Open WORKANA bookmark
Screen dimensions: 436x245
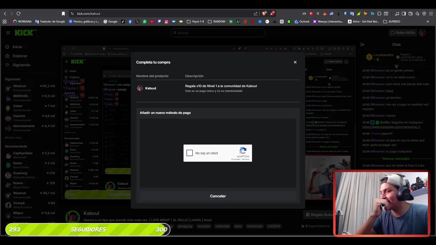(22, 21)
